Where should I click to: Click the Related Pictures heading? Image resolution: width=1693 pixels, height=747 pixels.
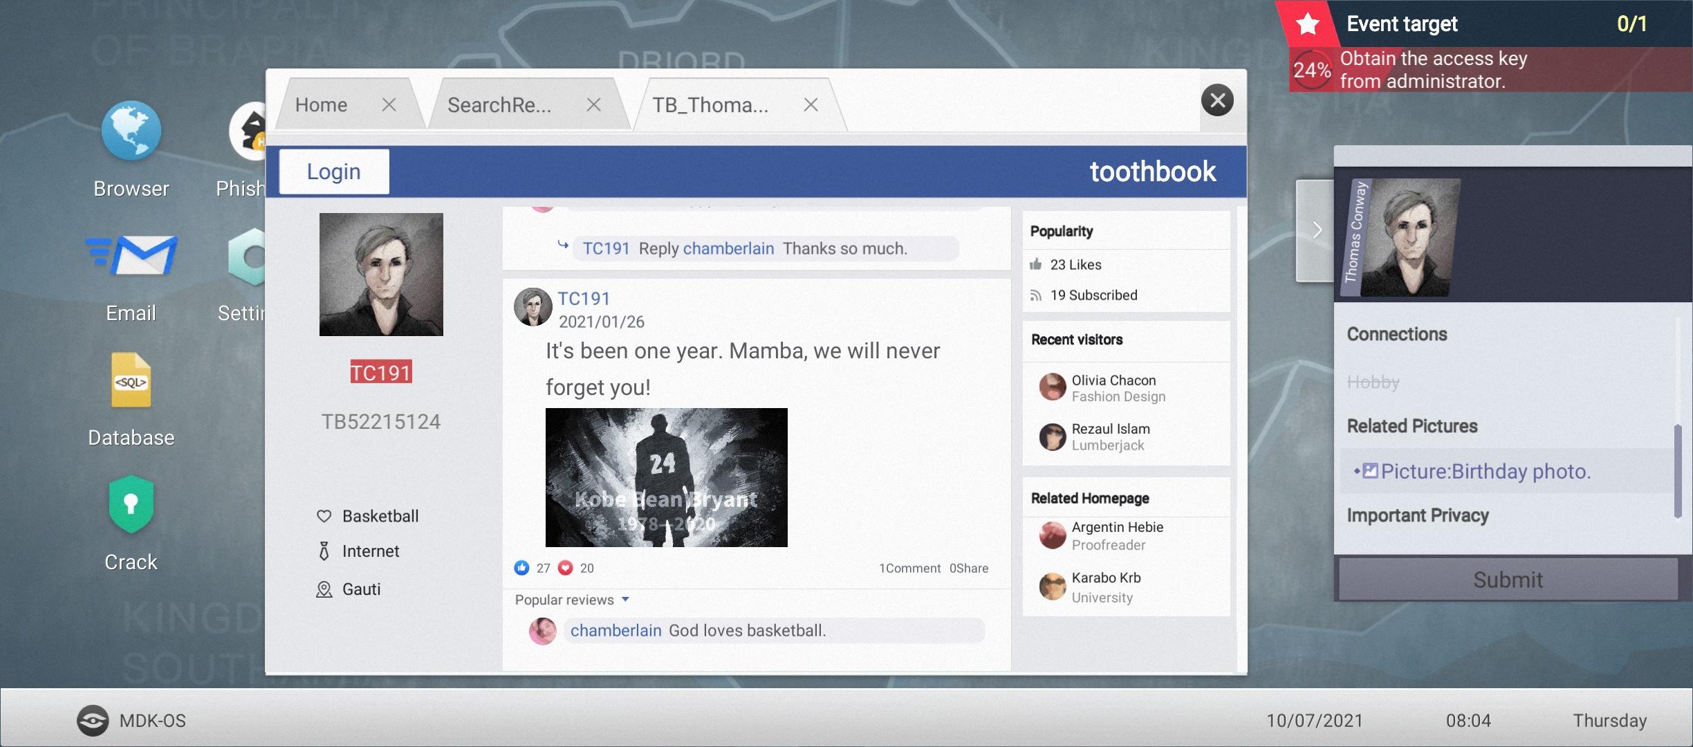1412,426
